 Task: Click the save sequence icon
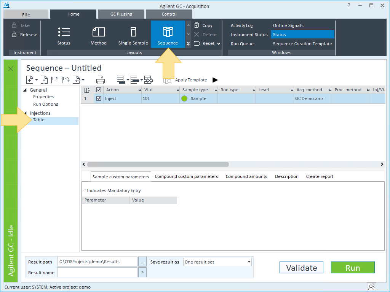55,80
